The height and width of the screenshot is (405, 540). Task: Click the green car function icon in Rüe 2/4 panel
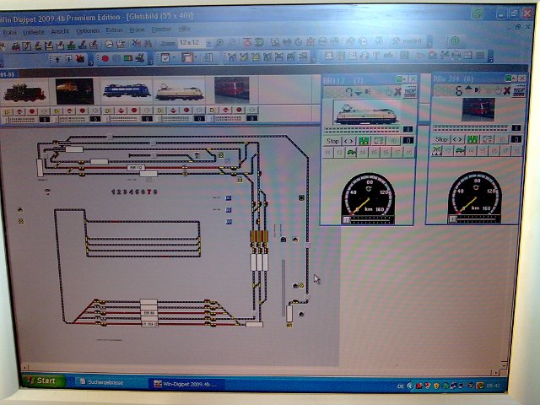coord(460,151)
